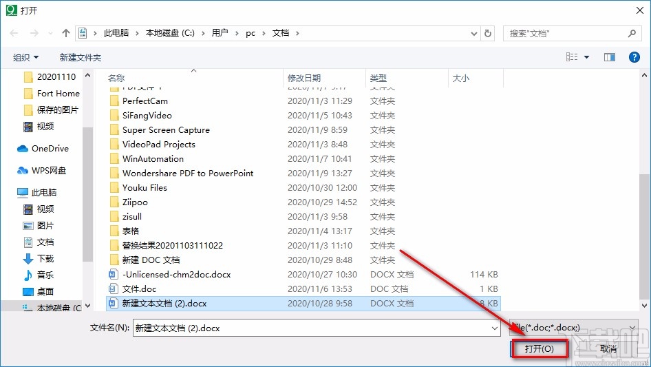651x367 pixels.
Task: Click the 取消 button
Action: tap(608, 348)
